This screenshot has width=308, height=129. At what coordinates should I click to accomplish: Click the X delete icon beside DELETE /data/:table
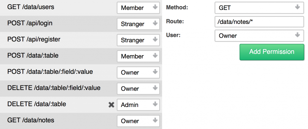click(111, 105)
